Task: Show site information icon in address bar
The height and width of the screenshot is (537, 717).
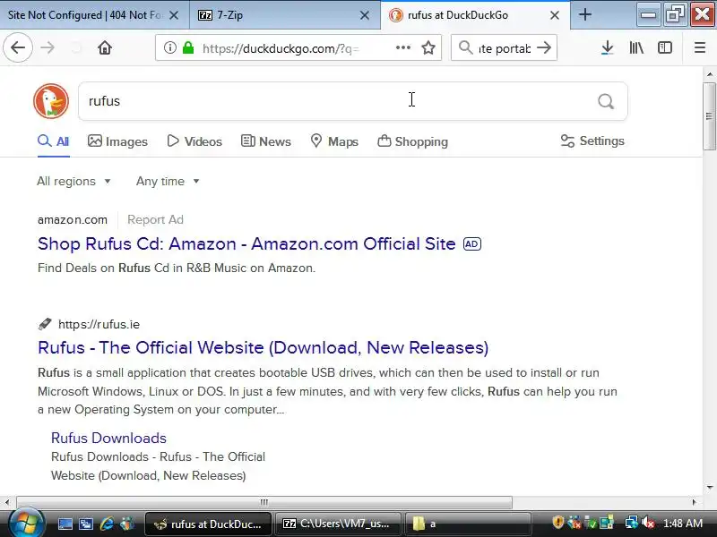Action: pos(169,47)
